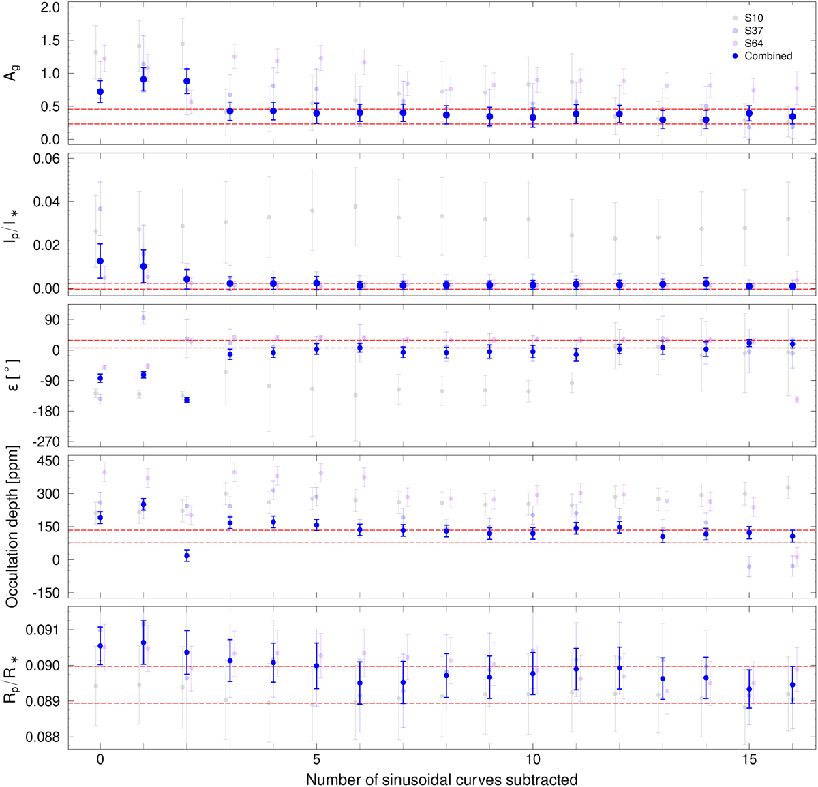The width and height of the screenshot is (818, 787).
Task: Click the x-axis title 'Number of sinusoidal curves subtracted'
Action: (442, 779)
